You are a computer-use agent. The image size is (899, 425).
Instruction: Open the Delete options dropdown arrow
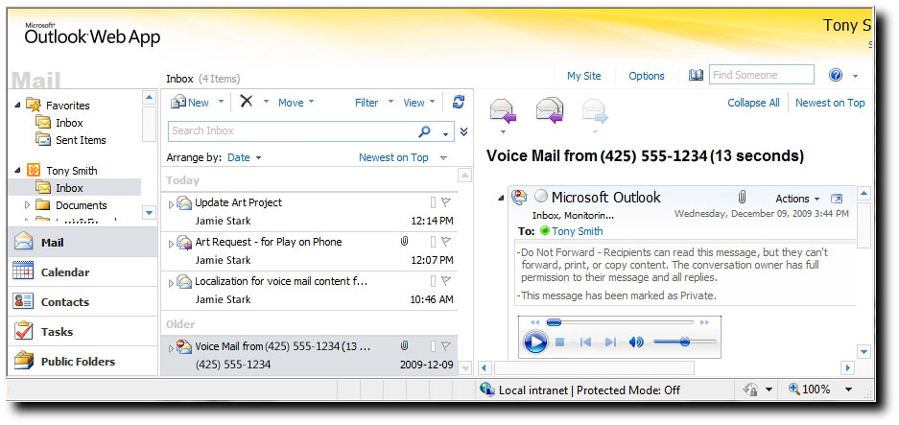(266, 102)
